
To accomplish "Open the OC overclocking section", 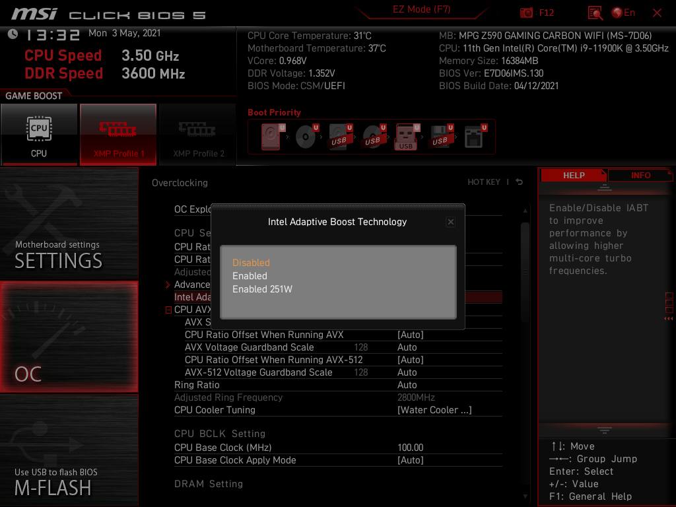I will click(x=69, y=337).
